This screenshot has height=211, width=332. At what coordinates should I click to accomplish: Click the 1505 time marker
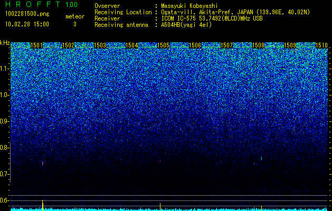(164, 45)
